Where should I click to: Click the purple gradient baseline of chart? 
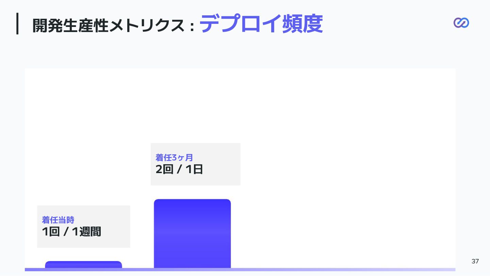[x=240, y=270]
